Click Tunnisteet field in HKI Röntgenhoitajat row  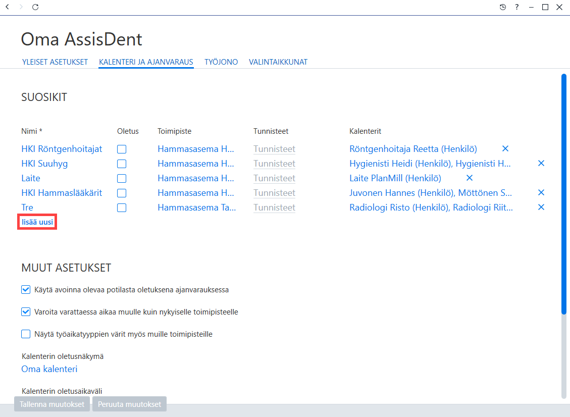point(275,149)
